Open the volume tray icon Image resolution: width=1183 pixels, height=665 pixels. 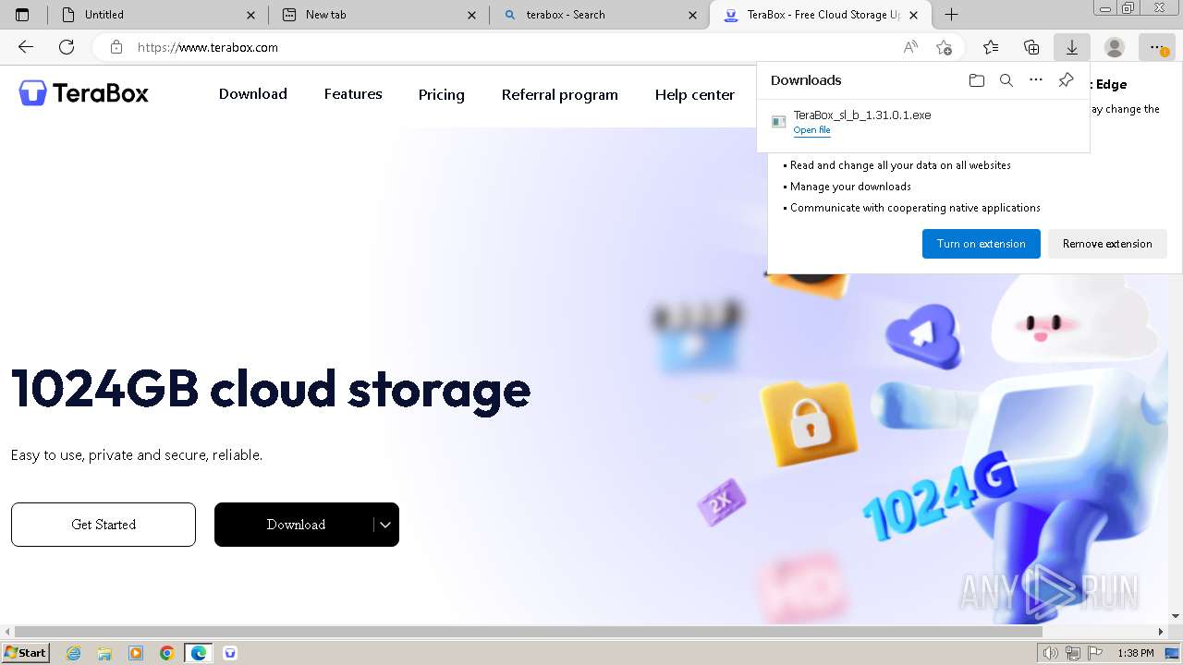coord(1050,653)
